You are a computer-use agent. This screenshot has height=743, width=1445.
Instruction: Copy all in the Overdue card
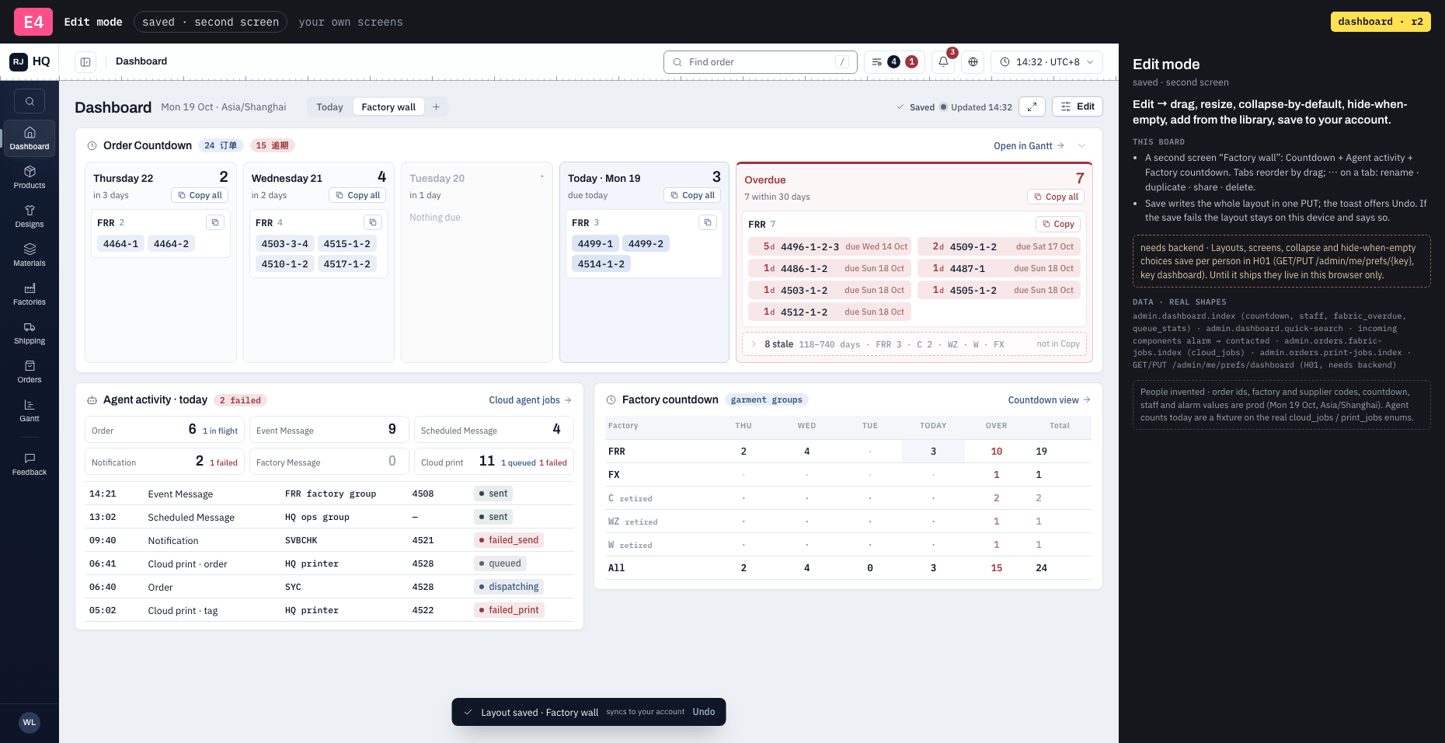[1056, 197]
